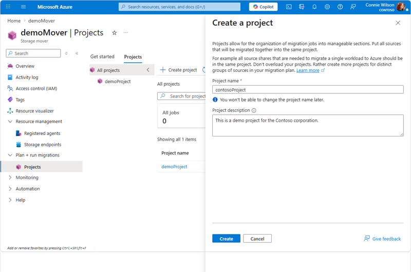Open Cloud Shell icon in top bar

tap(289, 7)
